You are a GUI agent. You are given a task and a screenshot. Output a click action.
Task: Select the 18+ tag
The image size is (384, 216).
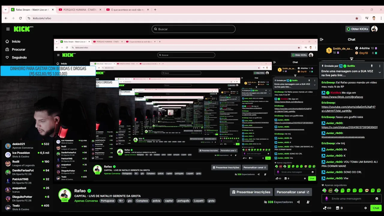[121, 201]
